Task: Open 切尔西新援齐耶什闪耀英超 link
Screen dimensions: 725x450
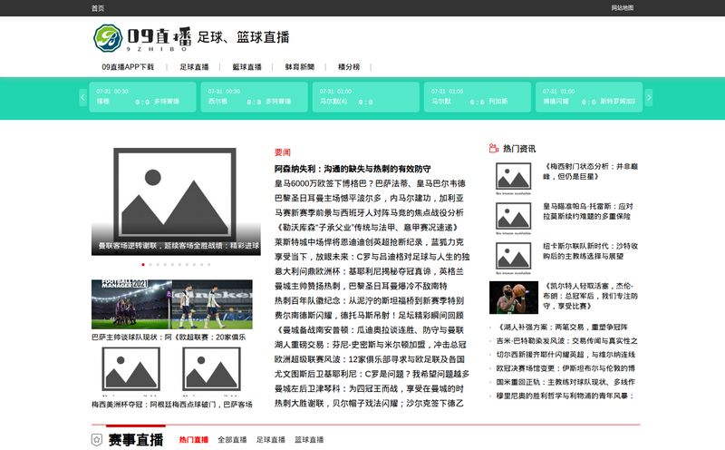Action: point(565,355)
